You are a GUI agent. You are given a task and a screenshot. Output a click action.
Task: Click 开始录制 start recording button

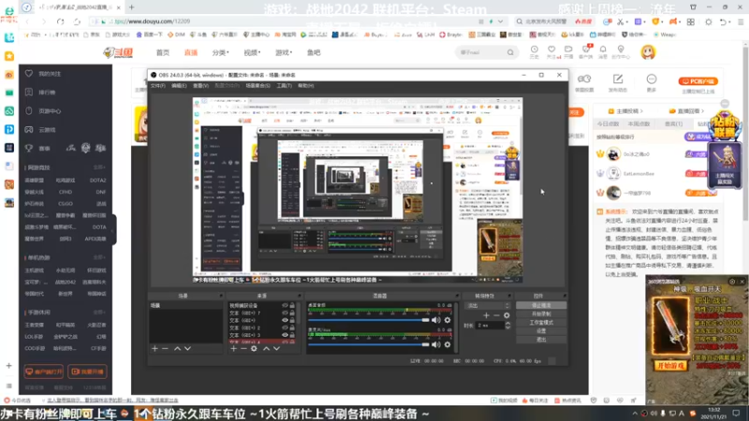tap(541, 314)
